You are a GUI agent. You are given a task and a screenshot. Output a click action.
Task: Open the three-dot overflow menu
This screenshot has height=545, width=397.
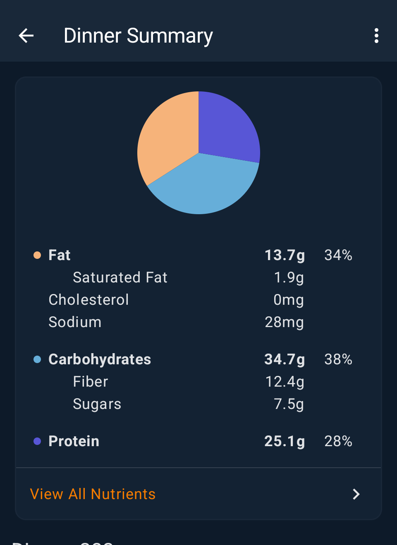376,36
